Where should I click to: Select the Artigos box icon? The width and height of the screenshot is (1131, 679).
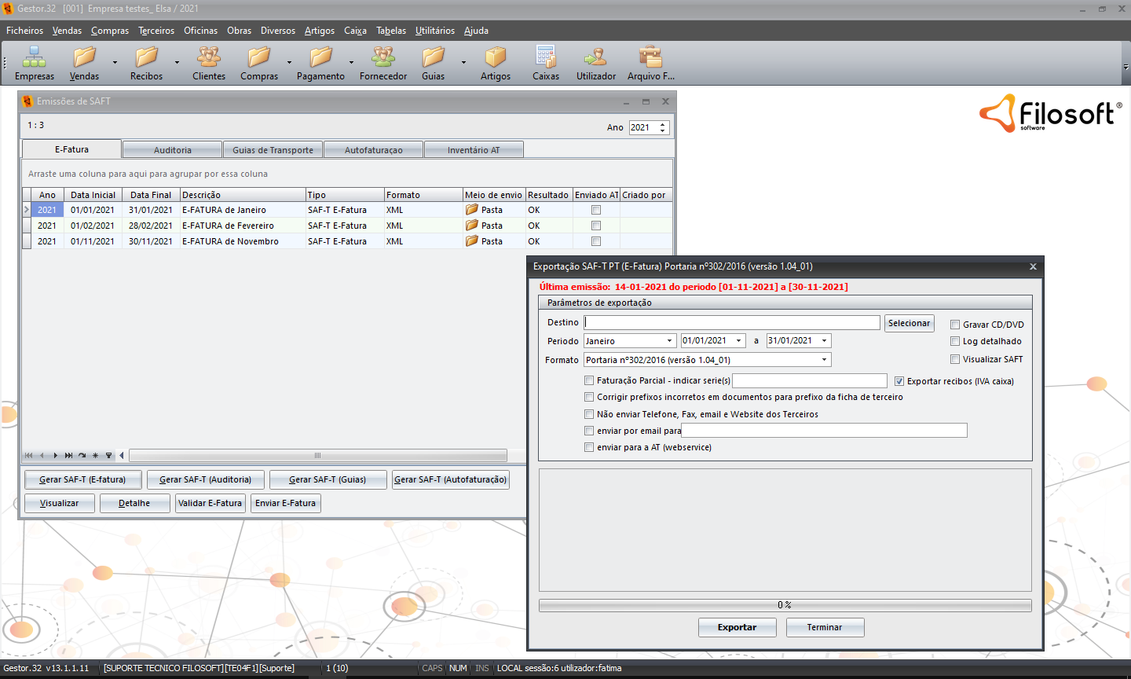pos(495,57)
